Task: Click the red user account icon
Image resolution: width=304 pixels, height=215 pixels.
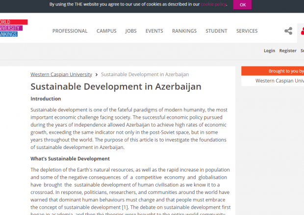Action: coord(302,31)
